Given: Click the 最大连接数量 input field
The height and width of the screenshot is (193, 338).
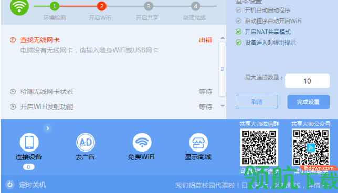Looking at the screenshot, I should click(307, 81).
